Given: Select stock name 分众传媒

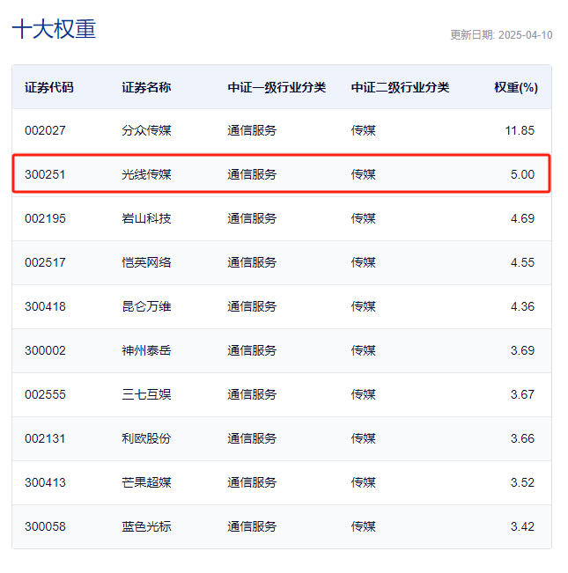Looking at the screenshot, I should pos(146,130).
